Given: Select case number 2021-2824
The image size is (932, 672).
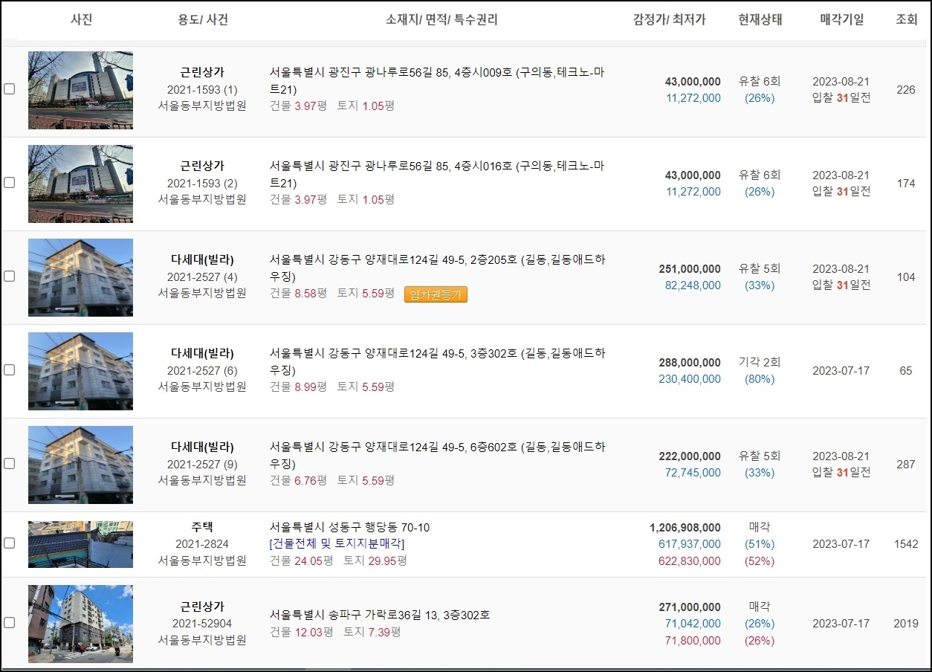Looking at the screenshot, I should (202, 544).
